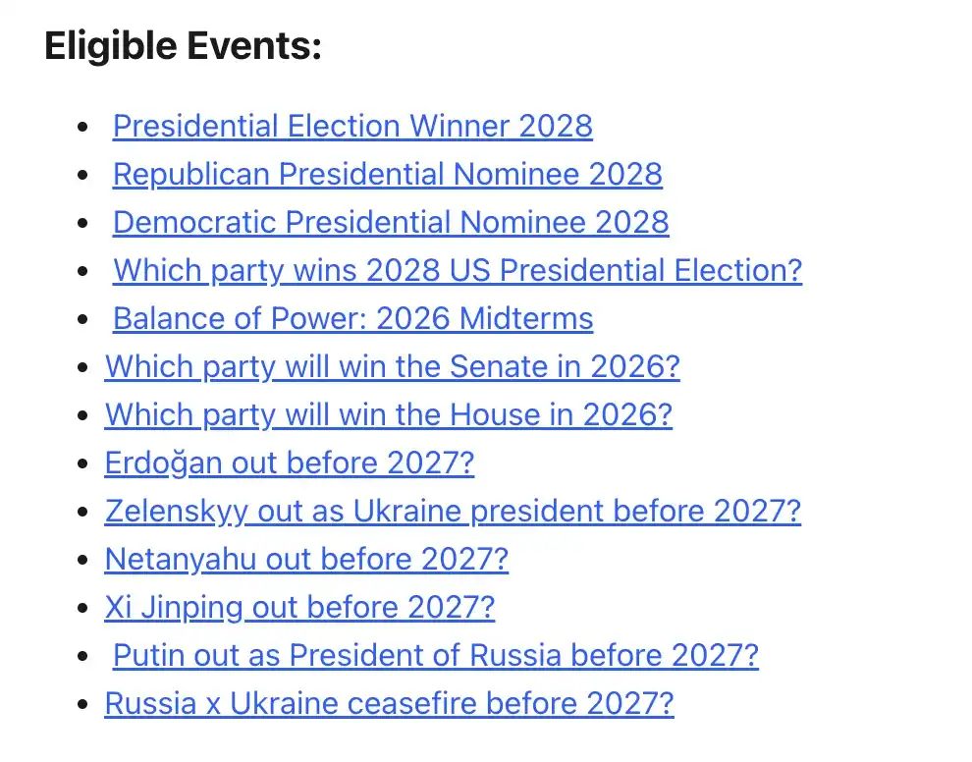This screenshot has width=972, height=762.
Task: Click the bullet next to Erdoğan out link
Action: (83, 464)
